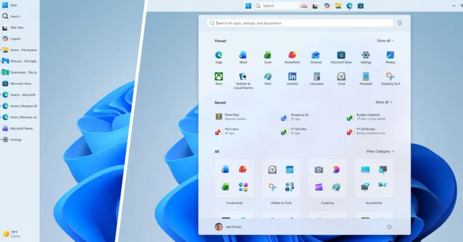Launch Solitaire & Casual Games
Viewport: 463px width, 242px height.
pos(243,81)
